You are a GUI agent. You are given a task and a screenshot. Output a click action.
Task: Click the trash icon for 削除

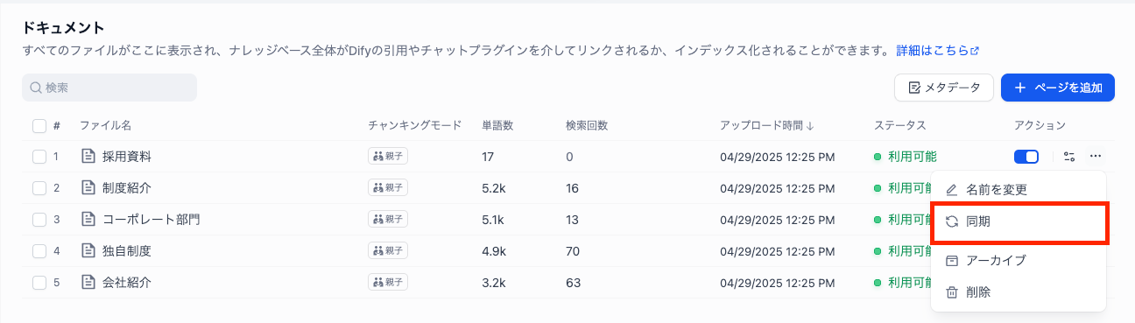[x=952, y=292]
